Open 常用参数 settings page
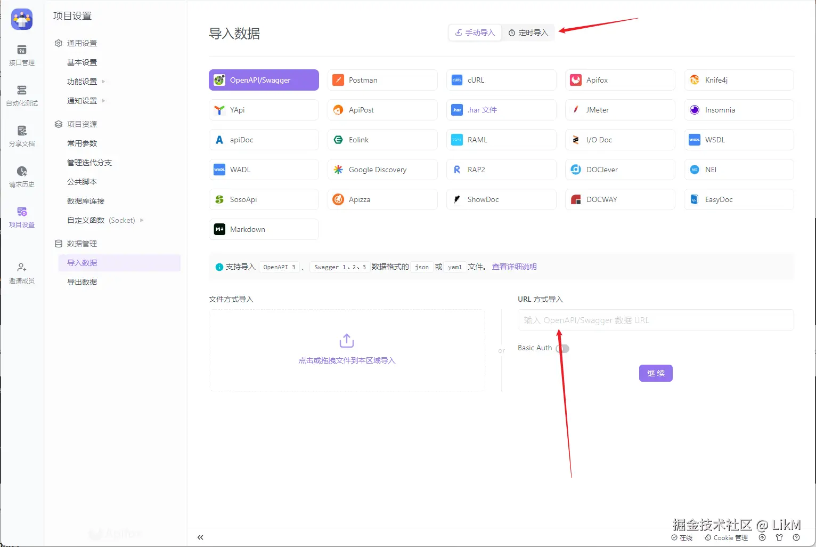The image size is (816, 547). click(82, 143)
